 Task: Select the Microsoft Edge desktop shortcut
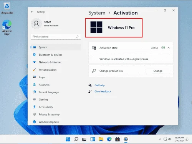[7, 27]
